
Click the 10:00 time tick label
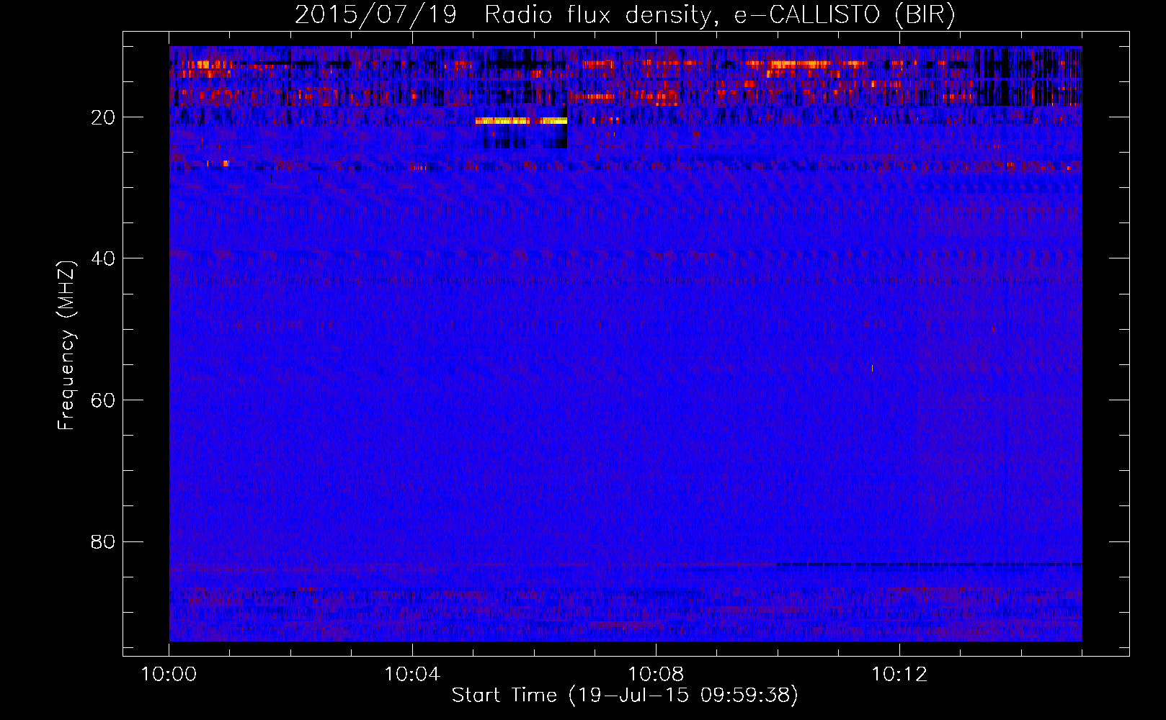(169, 675)
